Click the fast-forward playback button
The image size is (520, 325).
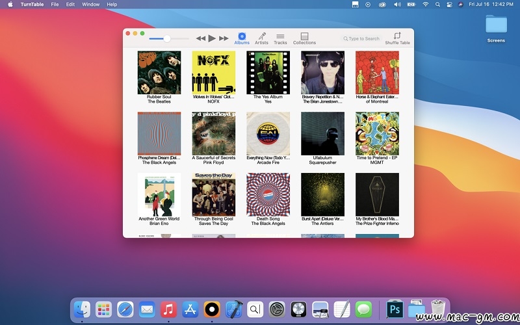[224, 38]
